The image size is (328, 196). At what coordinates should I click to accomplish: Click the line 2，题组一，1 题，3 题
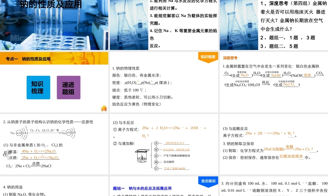click(x=288, y=38)
